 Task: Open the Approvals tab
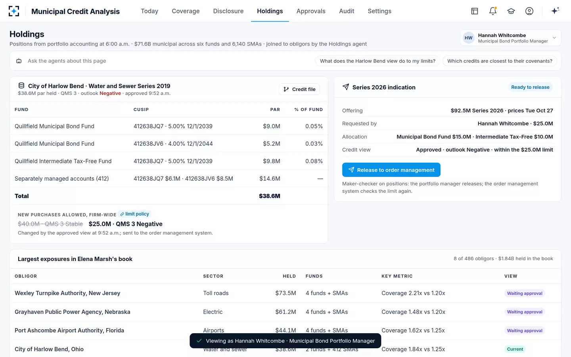pos(311,11)
